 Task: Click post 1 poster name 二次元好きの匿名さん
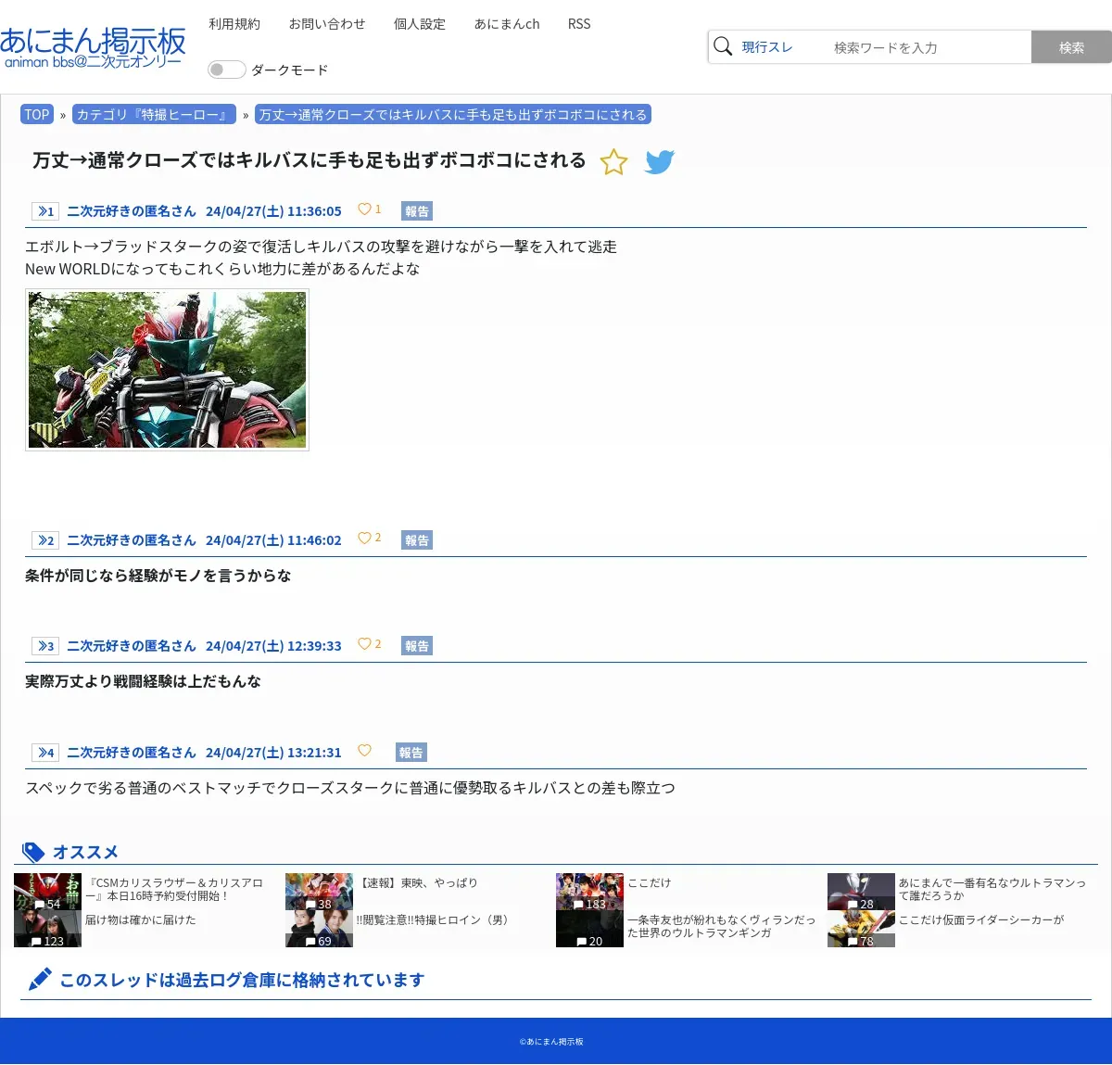click(x=132, y=211)
